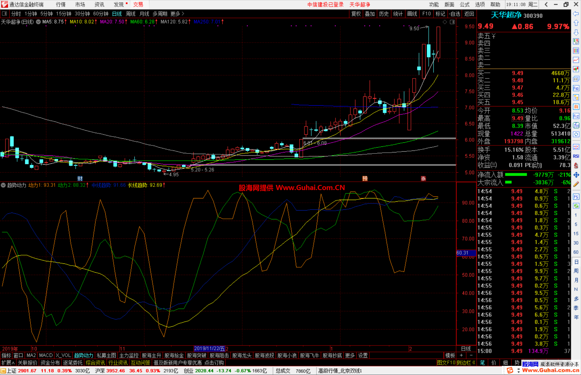Click the 返回 button
The width and height of the screenshot is (581, 375).
tap(469, 14)
